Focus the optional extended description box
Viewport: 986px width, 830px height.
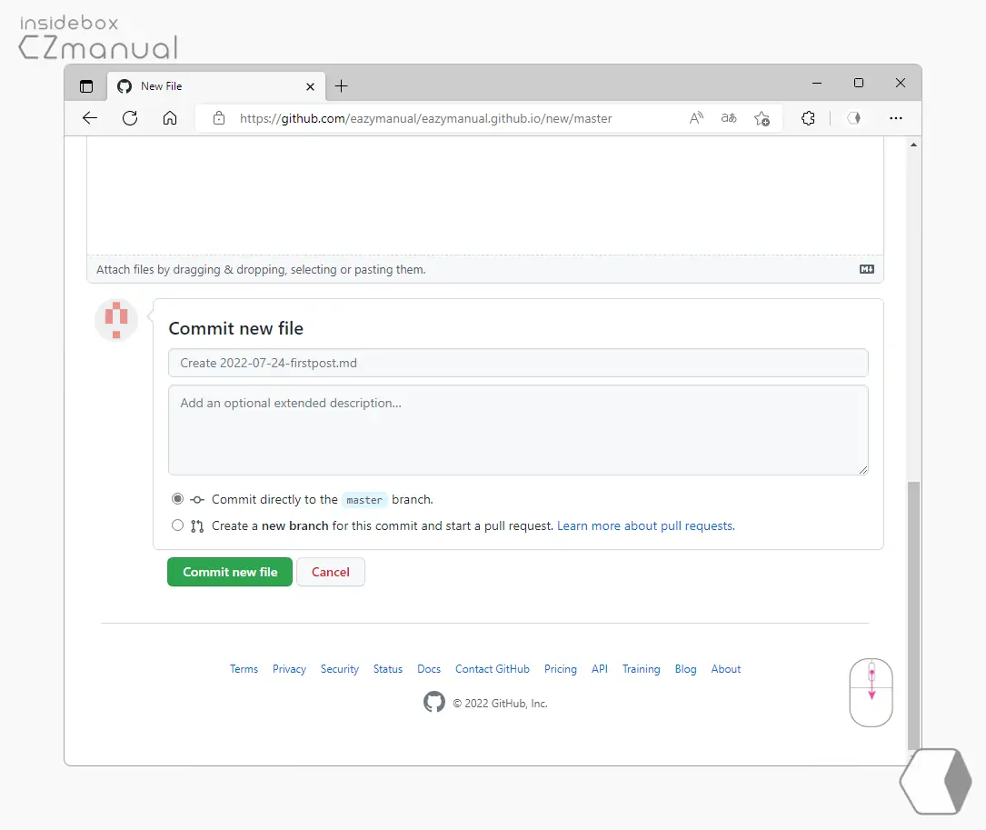[x=518, y=430]
